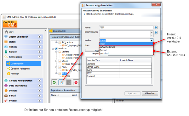
Task: Select Importiert mode option
Action: click(126, 53)
